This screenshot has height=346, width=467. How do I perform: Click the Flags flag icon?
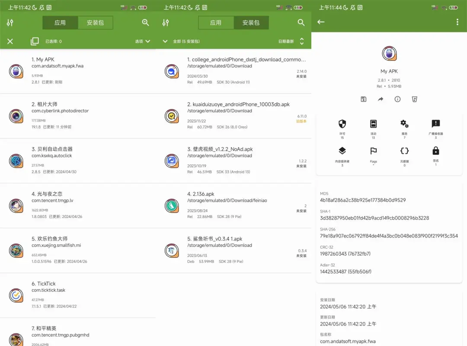tap(373, 151)
